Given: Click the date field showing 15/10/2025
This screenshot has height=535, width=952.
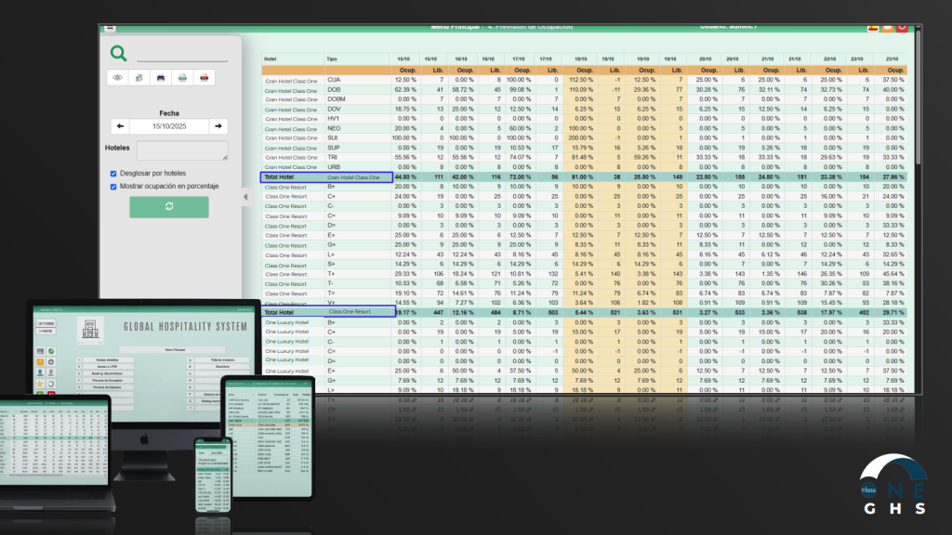Looking at the screenshot, I should point(169,126).
